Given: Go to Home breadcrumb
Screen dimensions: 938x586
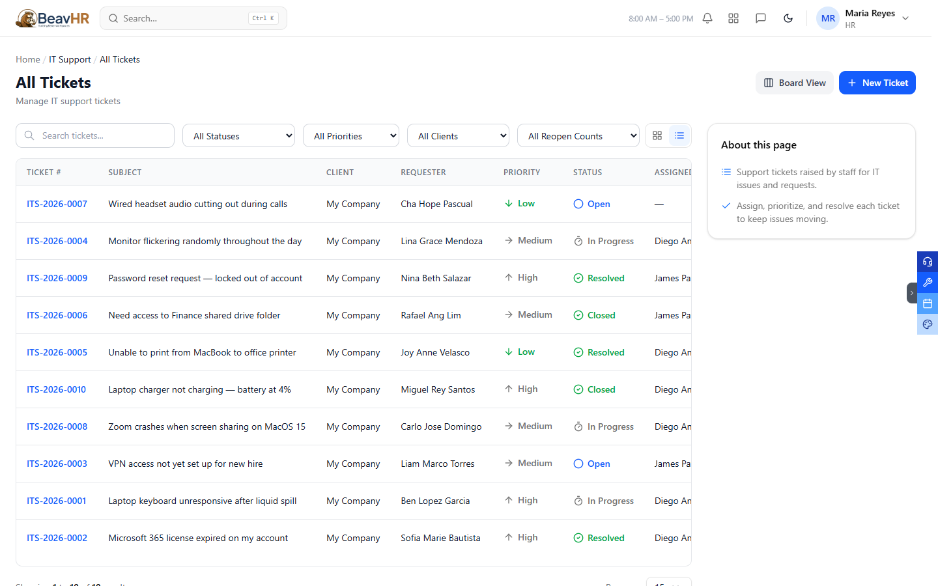Looking at the screenshot, I should [x=28, y=59].
